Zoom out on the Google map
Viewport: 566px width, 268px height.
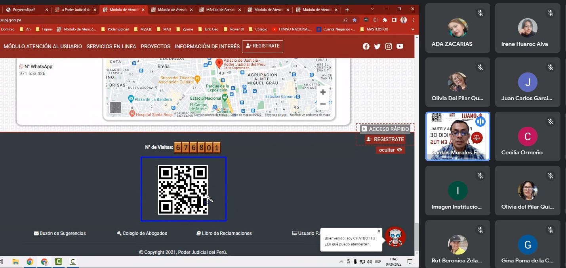pos(323,104)
